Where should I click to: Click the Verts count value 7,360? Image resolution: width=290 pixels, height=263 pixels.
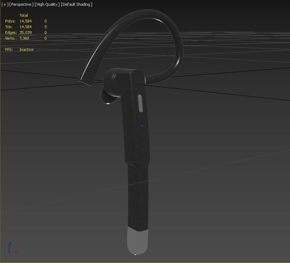(x=24, y=38)
